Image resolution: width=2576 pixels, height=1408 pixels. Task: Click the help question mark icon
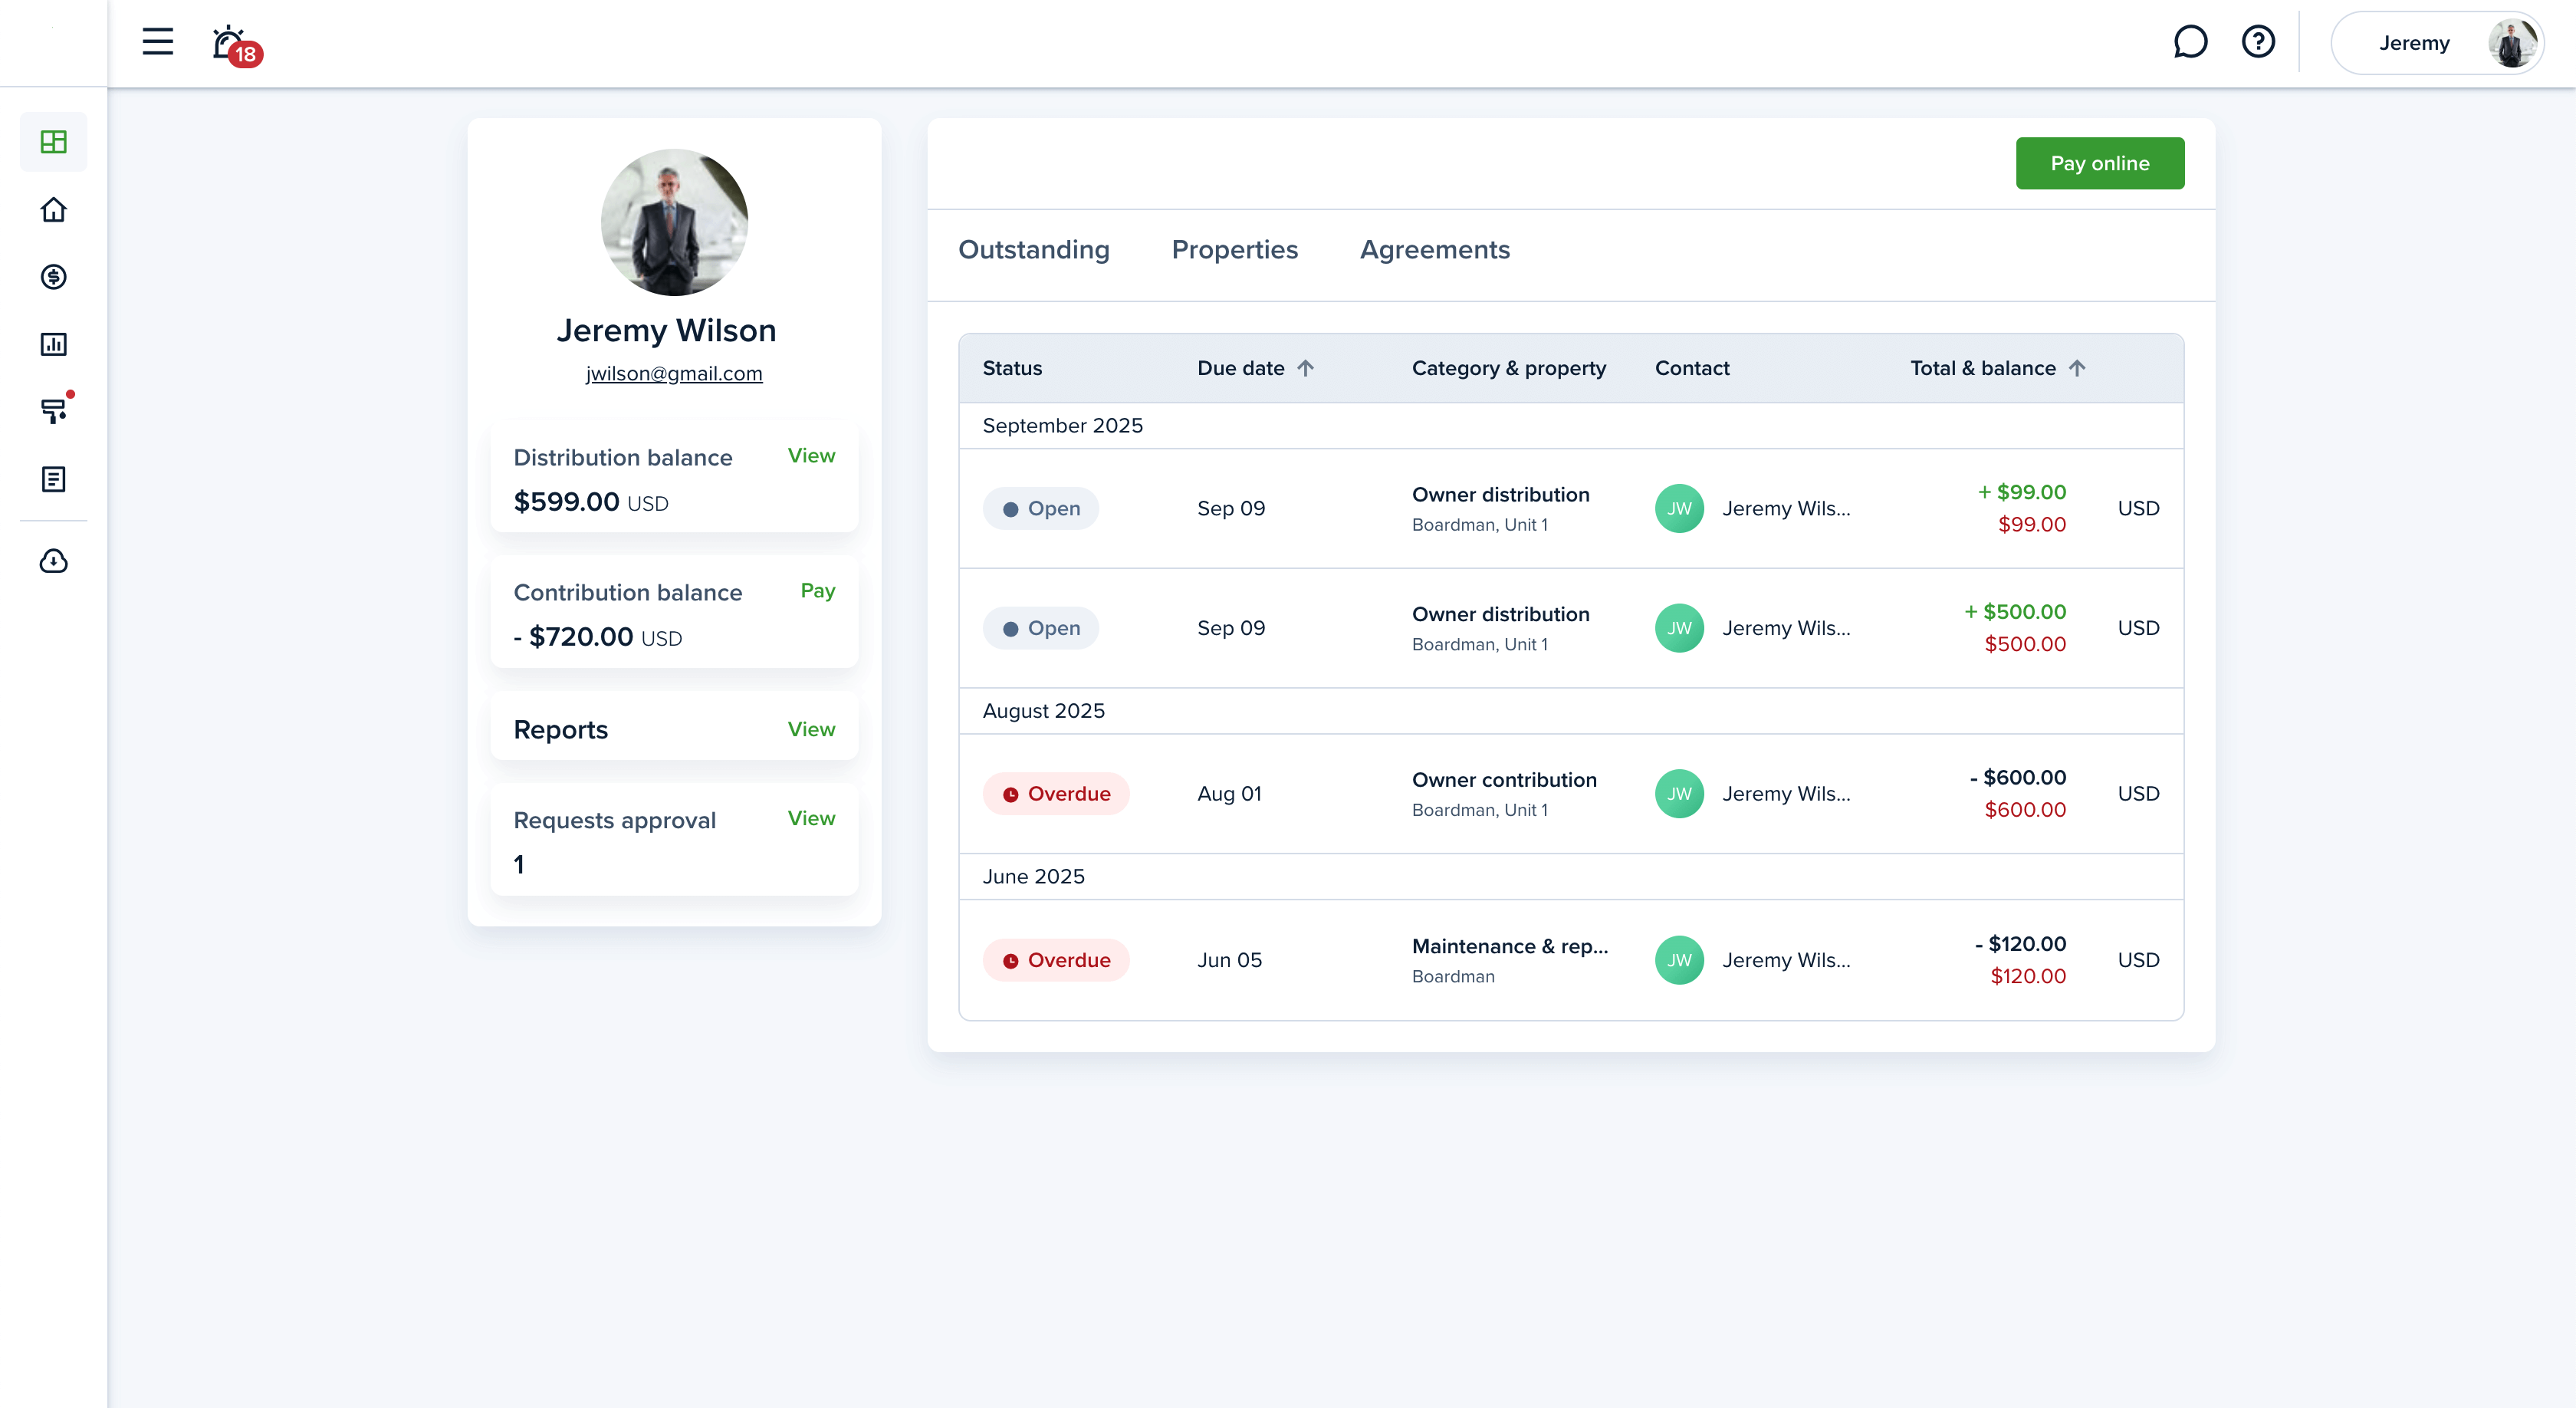2258,42
